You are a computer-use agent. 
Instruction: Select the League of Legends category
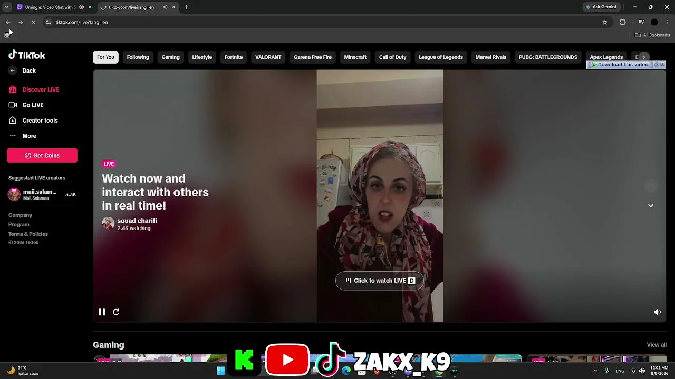[441, 57]
